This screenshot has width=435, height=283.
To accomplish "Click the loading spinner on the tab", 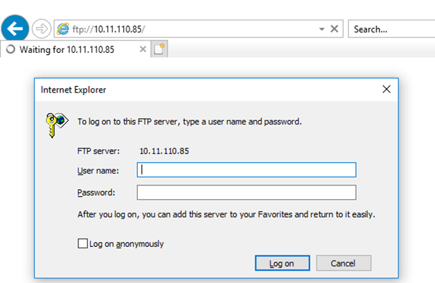I will [x=11, y=49].
